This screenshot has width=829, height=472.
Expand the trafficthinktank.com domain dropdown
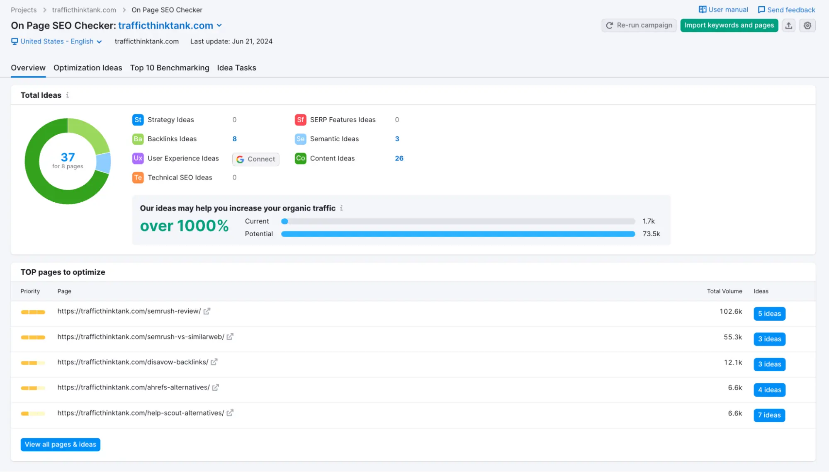tap(219, 25)
